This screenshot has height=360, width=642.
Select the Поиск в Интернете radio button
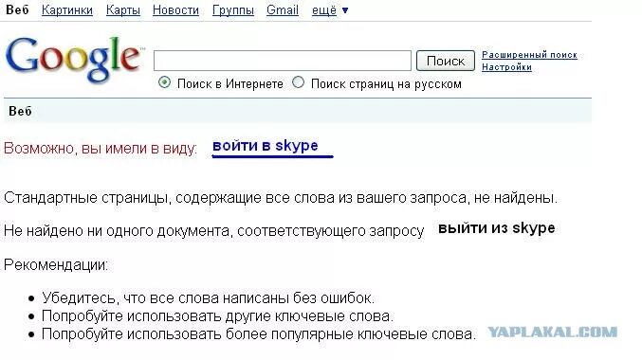click(165, 82)
